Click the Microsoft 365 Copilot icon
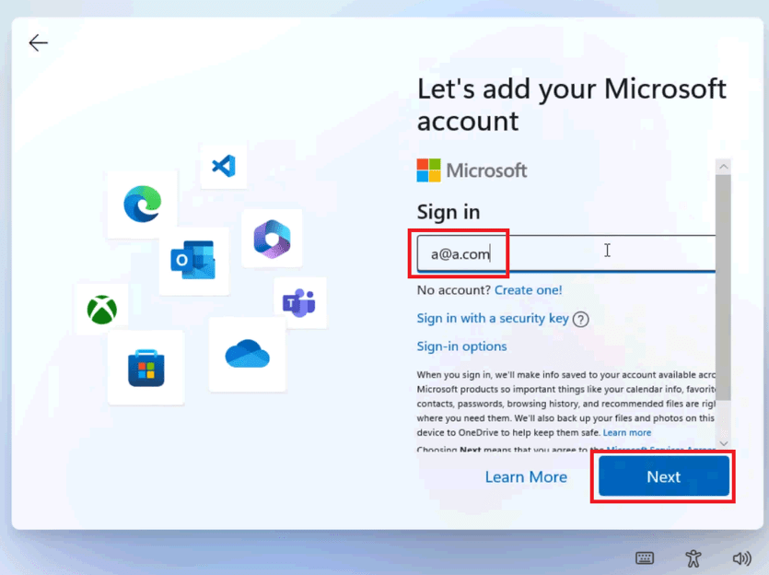Viewport: 769px width, 575px height. (273, 239)
